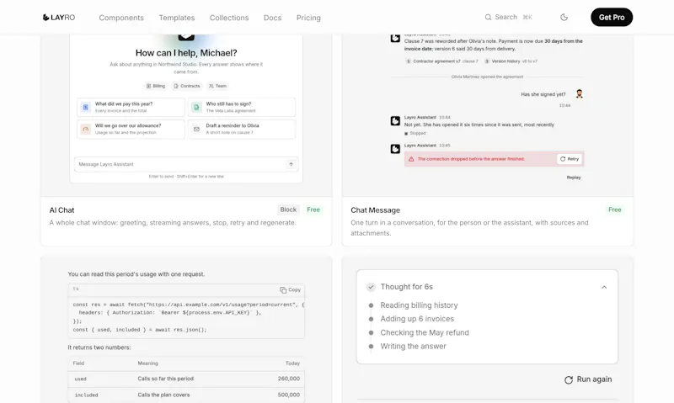
Task: Click the Free badge on the Chat Message card
Action: point(615,209)
